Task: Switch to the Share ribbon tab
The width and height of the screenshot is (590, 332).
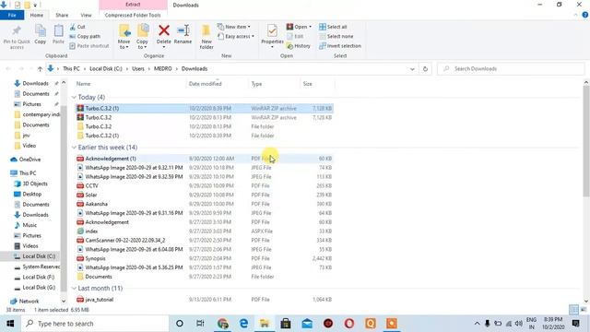Action: tap(62, 15)
